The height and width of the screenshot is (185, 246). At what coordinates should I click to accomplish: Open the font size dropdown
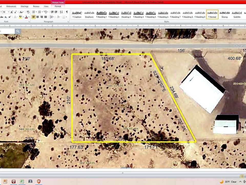coord(8,12)
